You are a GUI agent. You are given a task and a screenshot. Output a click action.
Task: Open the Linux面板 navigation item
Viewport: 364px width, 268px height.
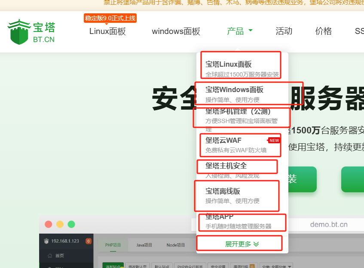point(107,31)
